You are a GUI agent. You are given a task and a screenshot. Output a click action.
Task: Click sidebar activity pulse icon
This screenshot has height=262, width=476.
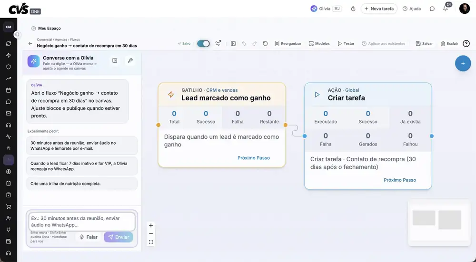coord(9,136)
